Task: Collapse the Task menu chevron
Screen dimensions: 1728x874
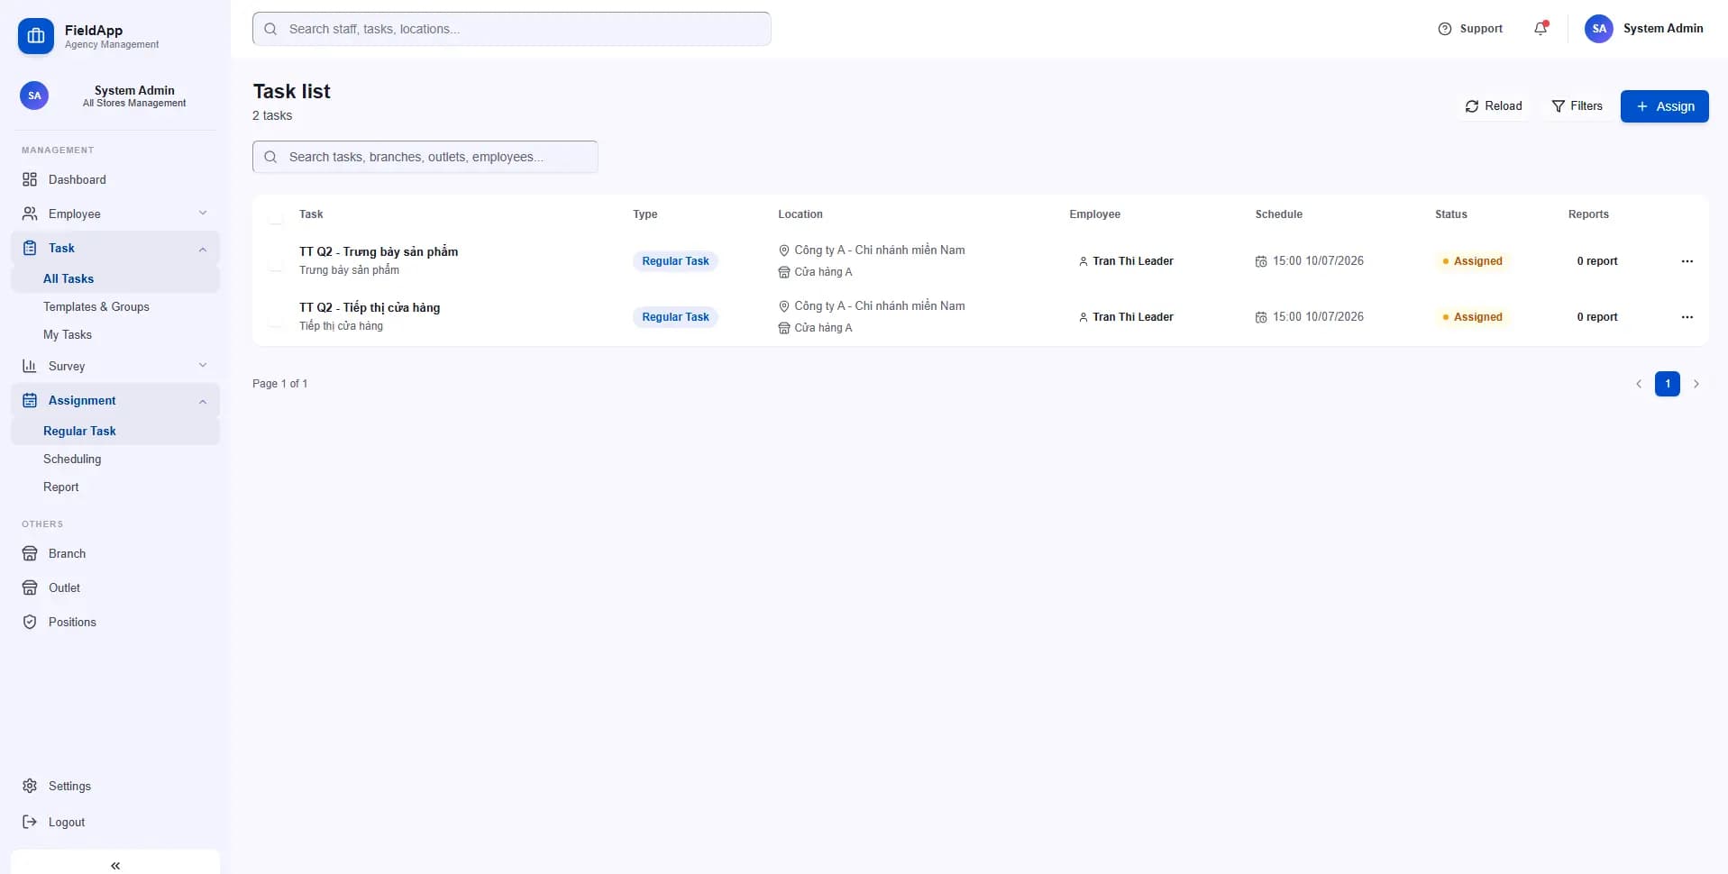Action: 203,249
